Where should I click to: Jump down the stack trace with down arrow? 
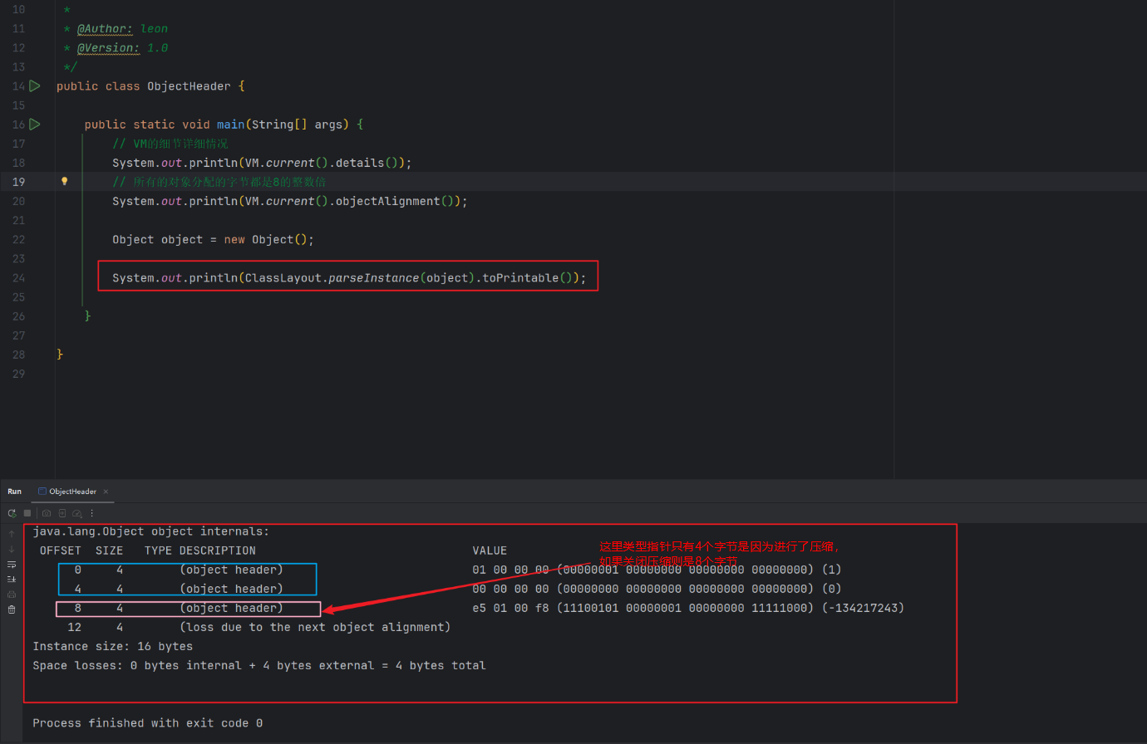[x=12, y=549]
